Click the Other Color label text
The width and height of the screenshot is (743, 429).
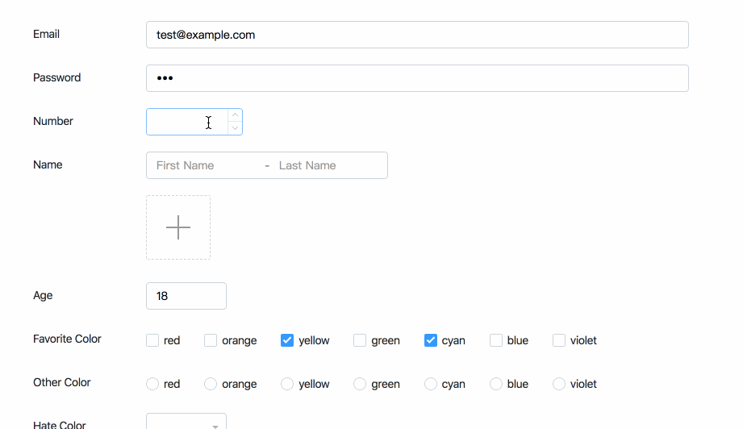[61, 382]
